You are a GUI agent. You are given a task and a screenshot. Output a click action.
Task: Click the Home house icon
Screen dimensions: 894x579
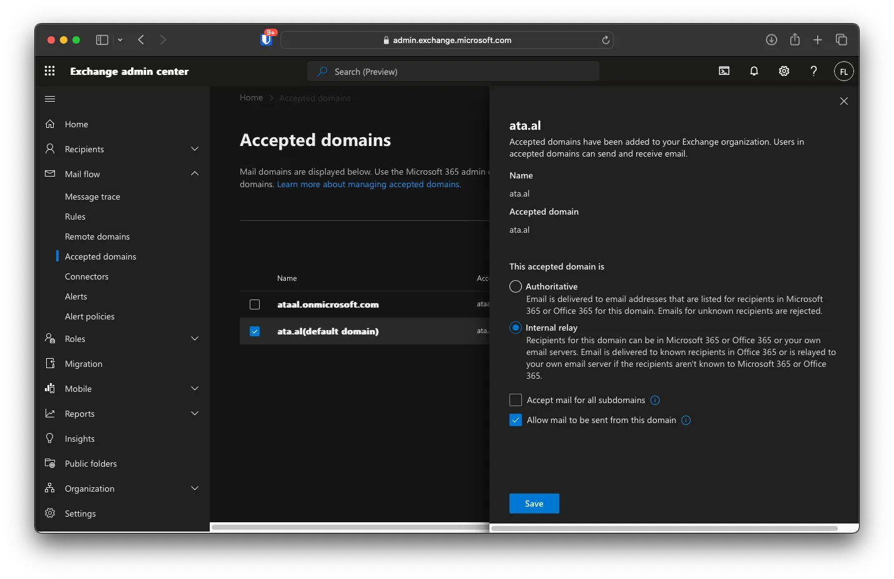coord(50,124)
